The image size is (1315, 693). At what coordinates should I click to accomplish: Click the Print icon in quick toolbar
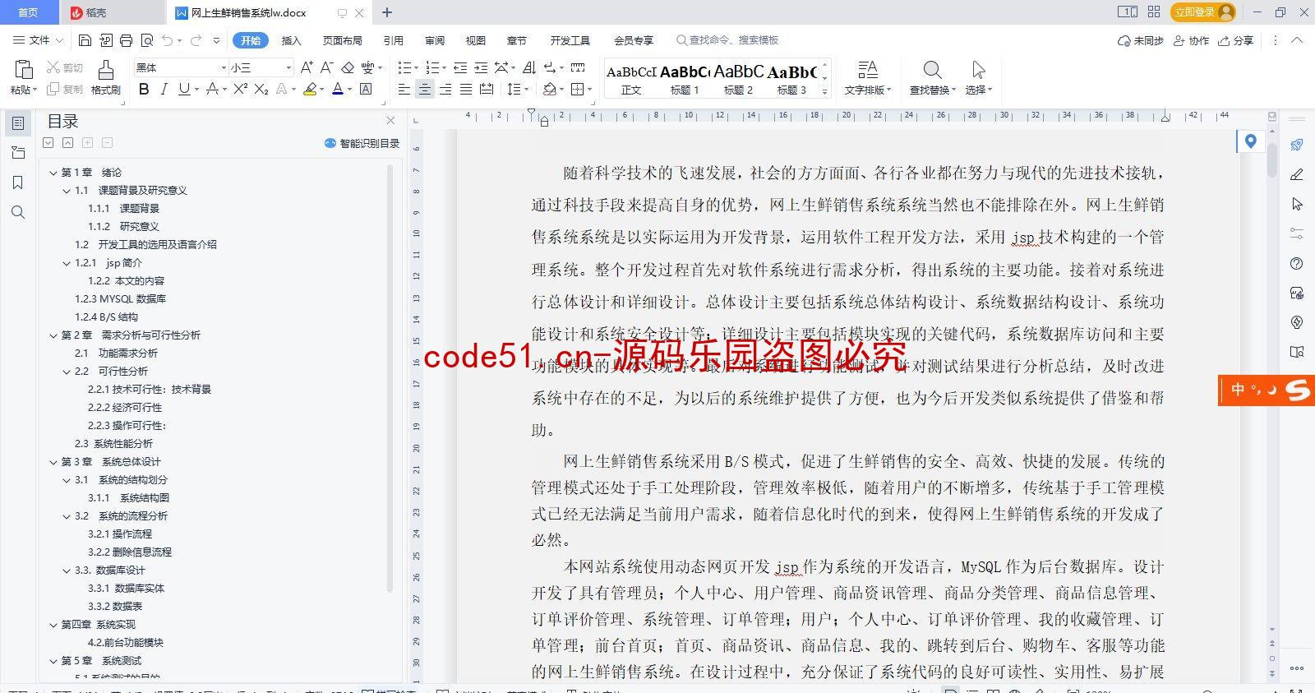point(126,40)
